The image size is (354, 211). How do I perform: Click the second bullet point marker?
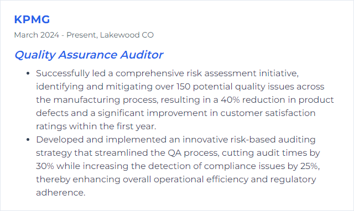point(28,140)
